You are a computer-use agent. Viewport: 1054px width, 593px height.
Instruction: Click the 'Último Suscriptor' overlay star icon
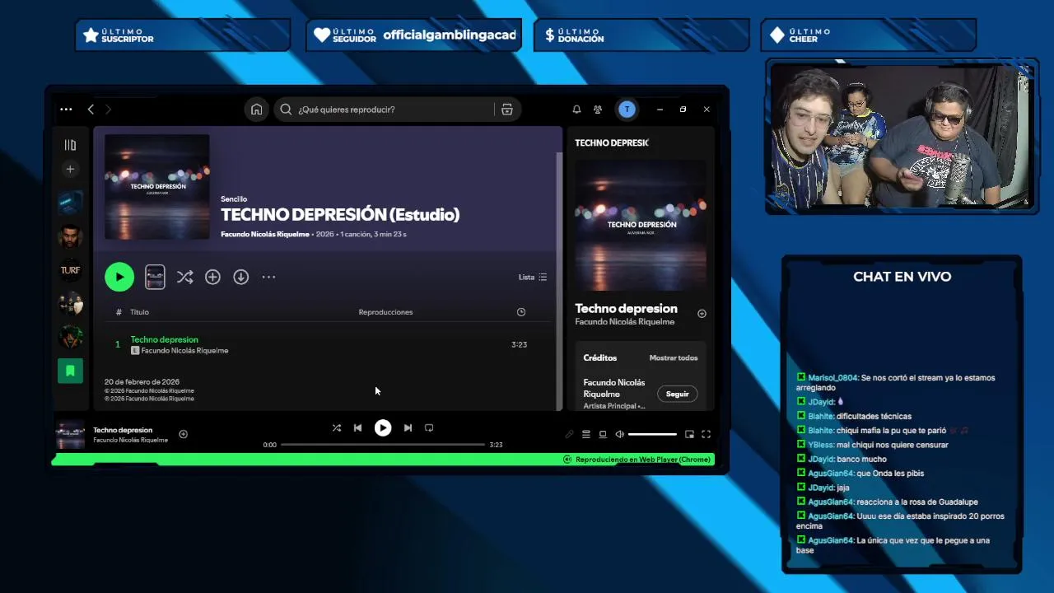[91, 35]
